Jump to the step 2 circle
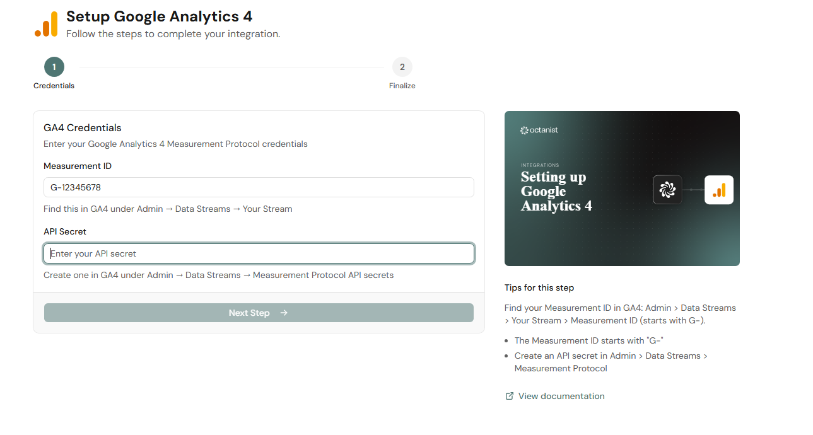This screenshot has width=813, height=435. coord(402,67)
